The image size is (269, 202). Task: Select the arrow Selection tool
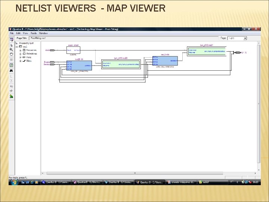(12, 45)
